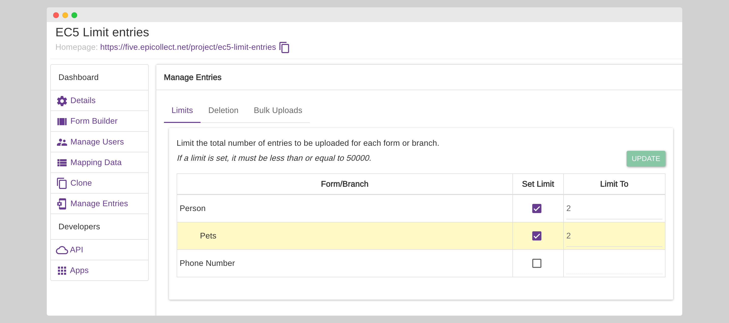Uncheck Set Limit for Person form
Image resolution: width=729 pixels, height=323 pixels.
pos(537,208)
